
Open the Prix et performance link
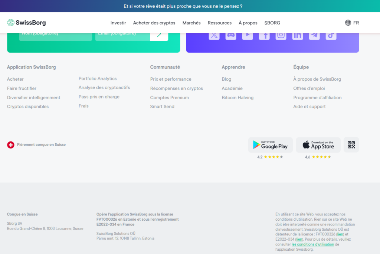click(x=171, y=79)
